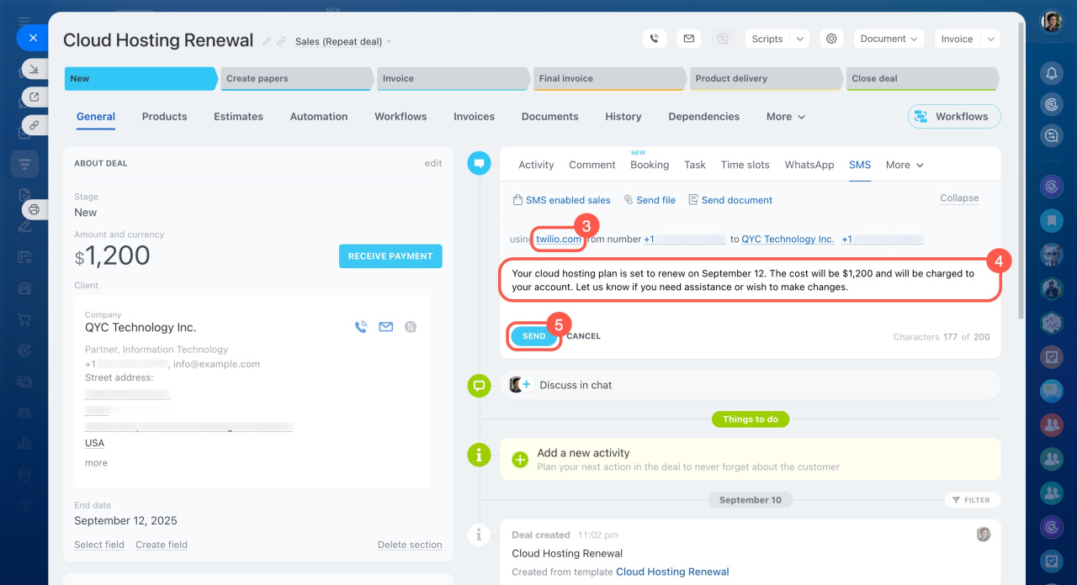Click the Send document option
This screenshot has width=1077, height=585.
(730, 200)
